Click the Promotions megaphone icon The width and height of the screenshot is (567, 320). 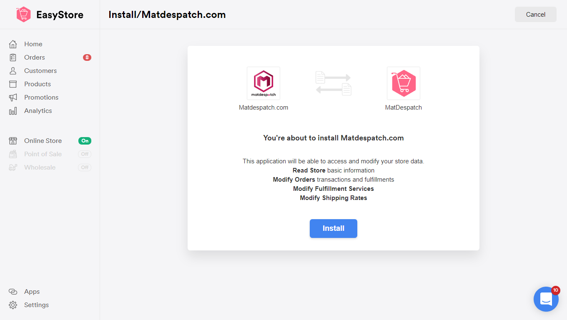[x=13, y=97]
